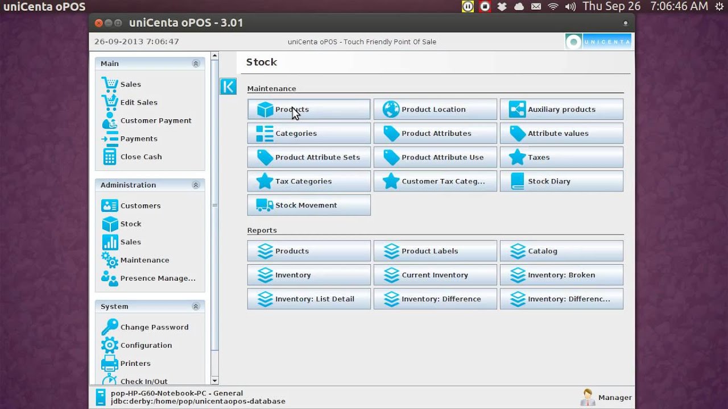Click the yellow pause icon in the top bar
The image size is (728, 409).
pyautogui.click(x=468, y=7)
